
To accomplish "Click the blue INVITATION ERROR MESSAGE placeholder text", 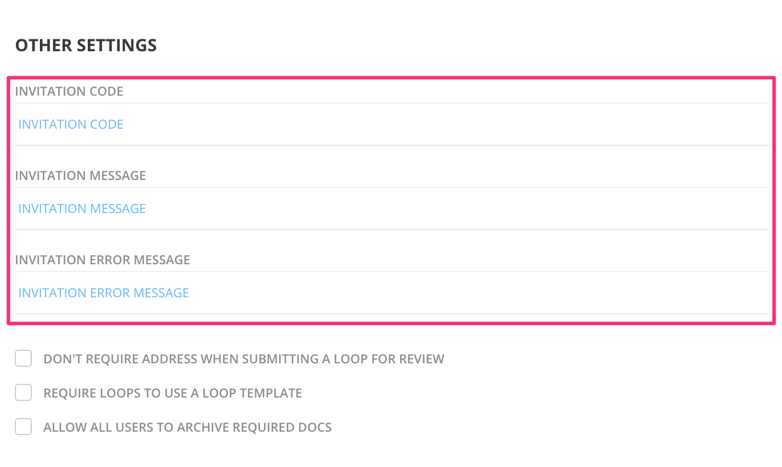I will [104, 293].
